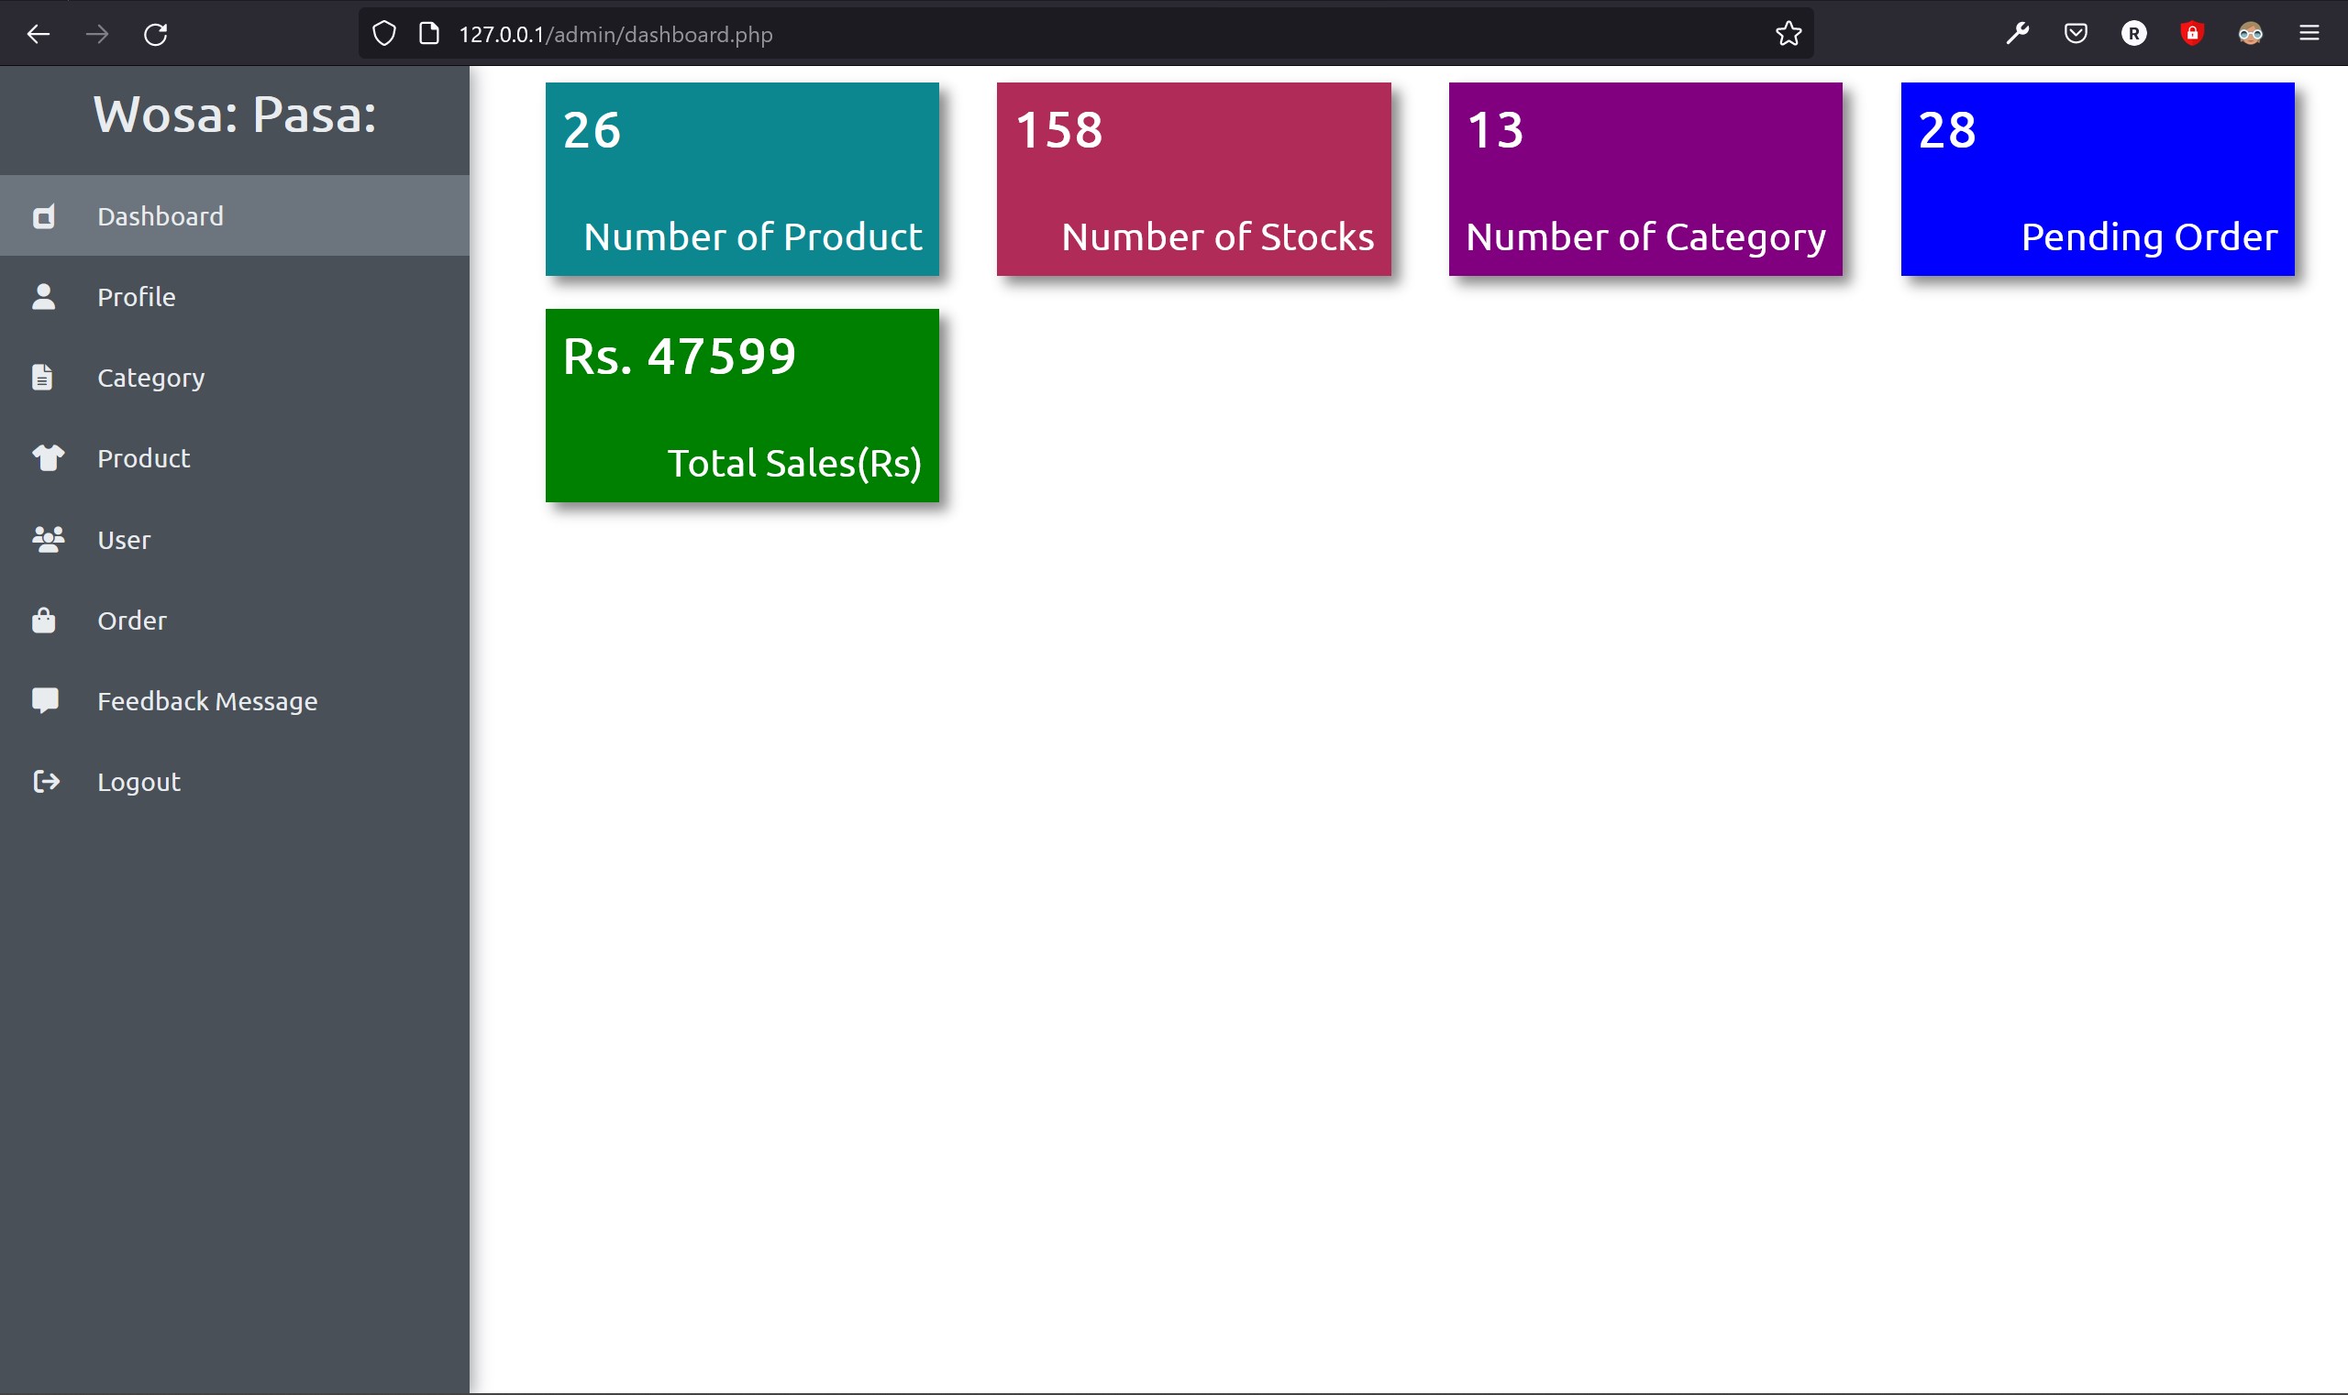Screen dimensions: 2348x1395
Task: Select the Number of Category card
Action: pyautogui.click(x=1645, y=178)
